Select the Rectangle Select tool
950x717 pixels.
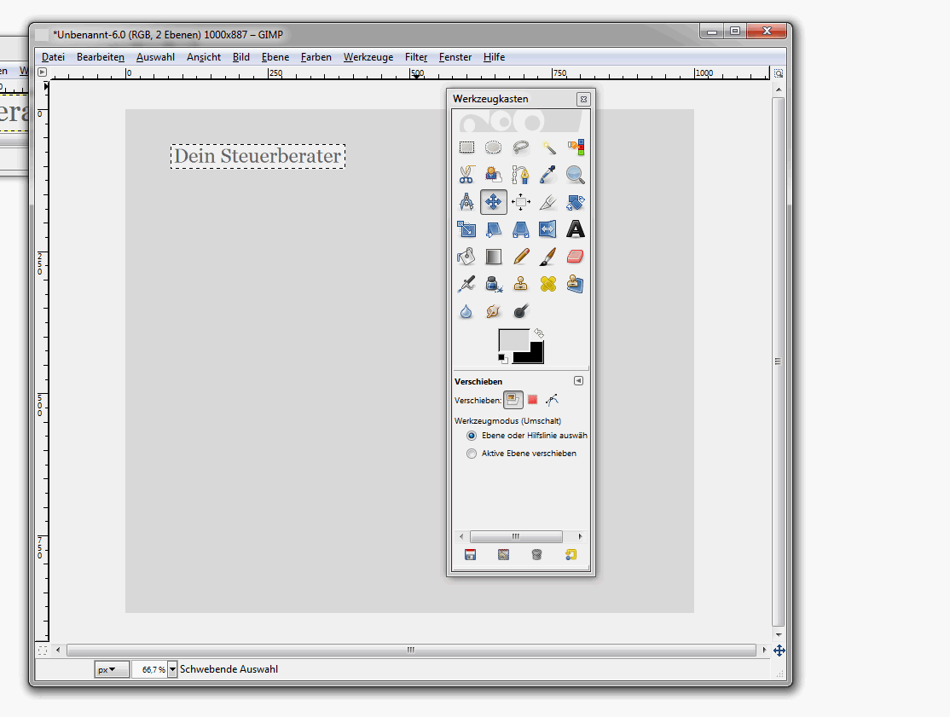[x=466, y=147]
